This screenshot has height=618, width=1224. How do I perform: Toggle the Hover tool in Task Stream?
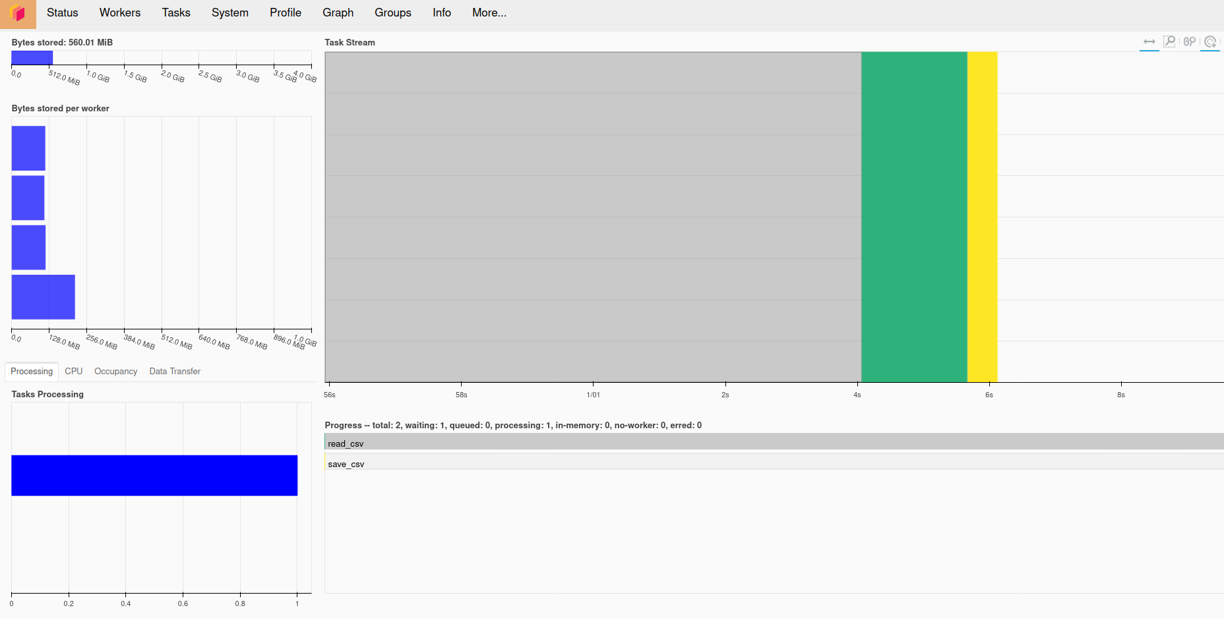1210,42
